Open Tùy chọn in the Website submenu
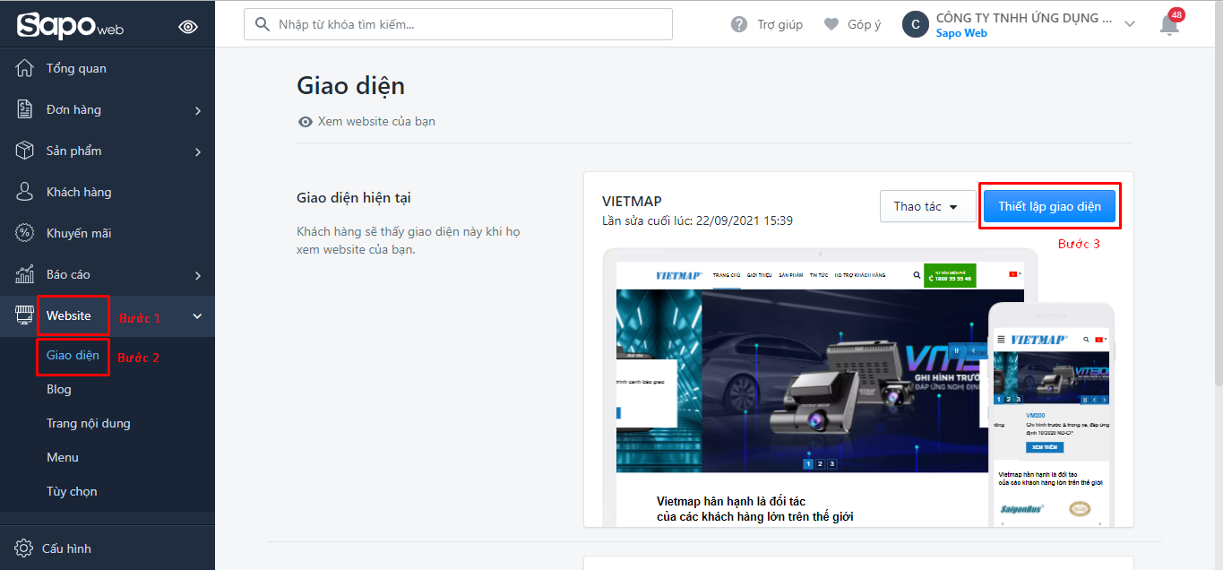1223x570 pixels. coord(72,491)
